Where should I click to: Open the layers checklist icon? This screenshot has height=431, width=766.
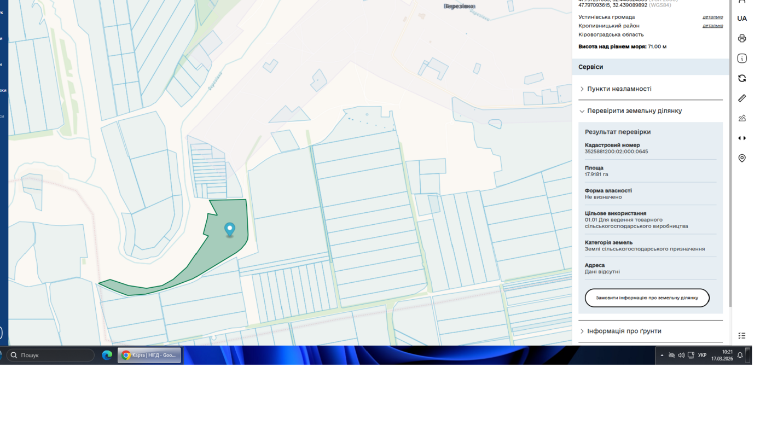click(742, 335)
